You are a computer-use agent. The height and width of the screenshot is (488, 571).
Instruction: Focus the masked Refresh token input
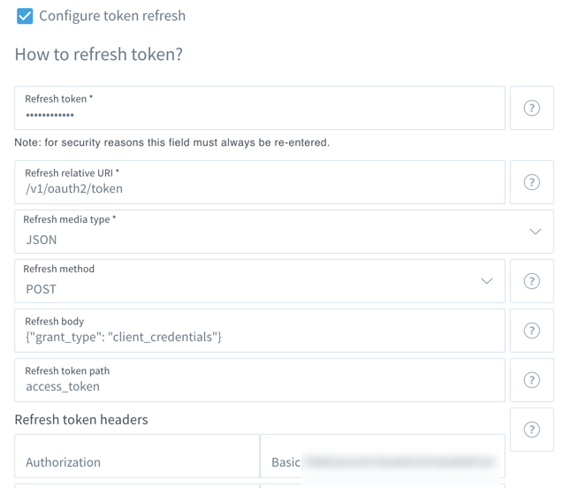(260, 108)
